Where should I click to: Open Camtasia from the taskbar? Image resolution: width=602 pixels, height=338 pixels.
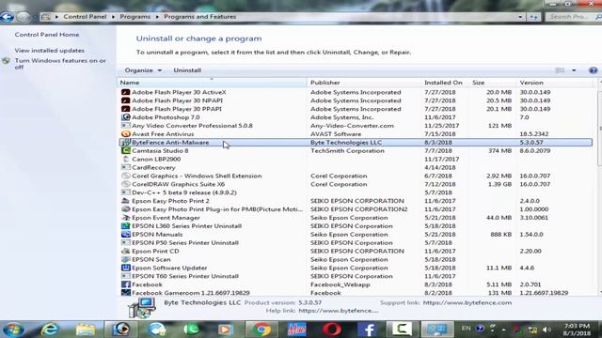pos(402,330)
